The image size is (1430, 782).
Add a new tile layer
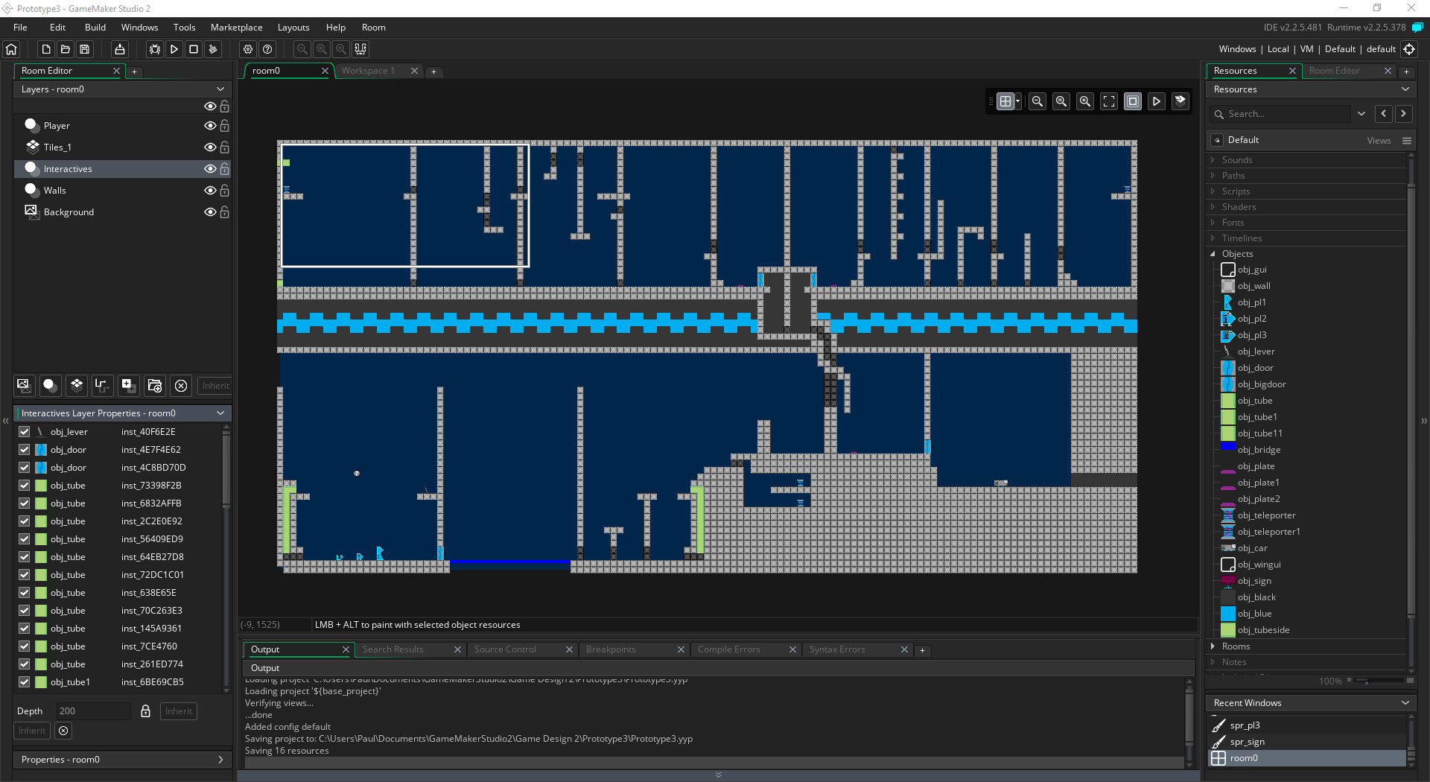76,385
